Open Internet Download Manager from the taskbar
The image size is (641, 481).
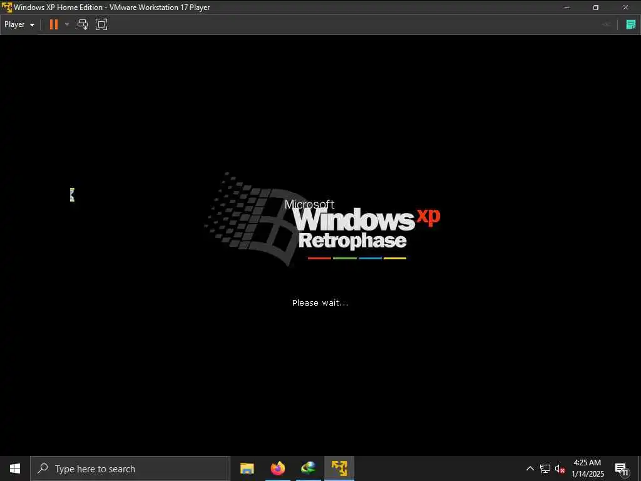point(308,468)
